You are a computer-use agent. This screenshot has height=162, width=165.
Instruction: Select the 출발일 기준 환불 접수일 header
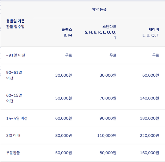(15, 24)
